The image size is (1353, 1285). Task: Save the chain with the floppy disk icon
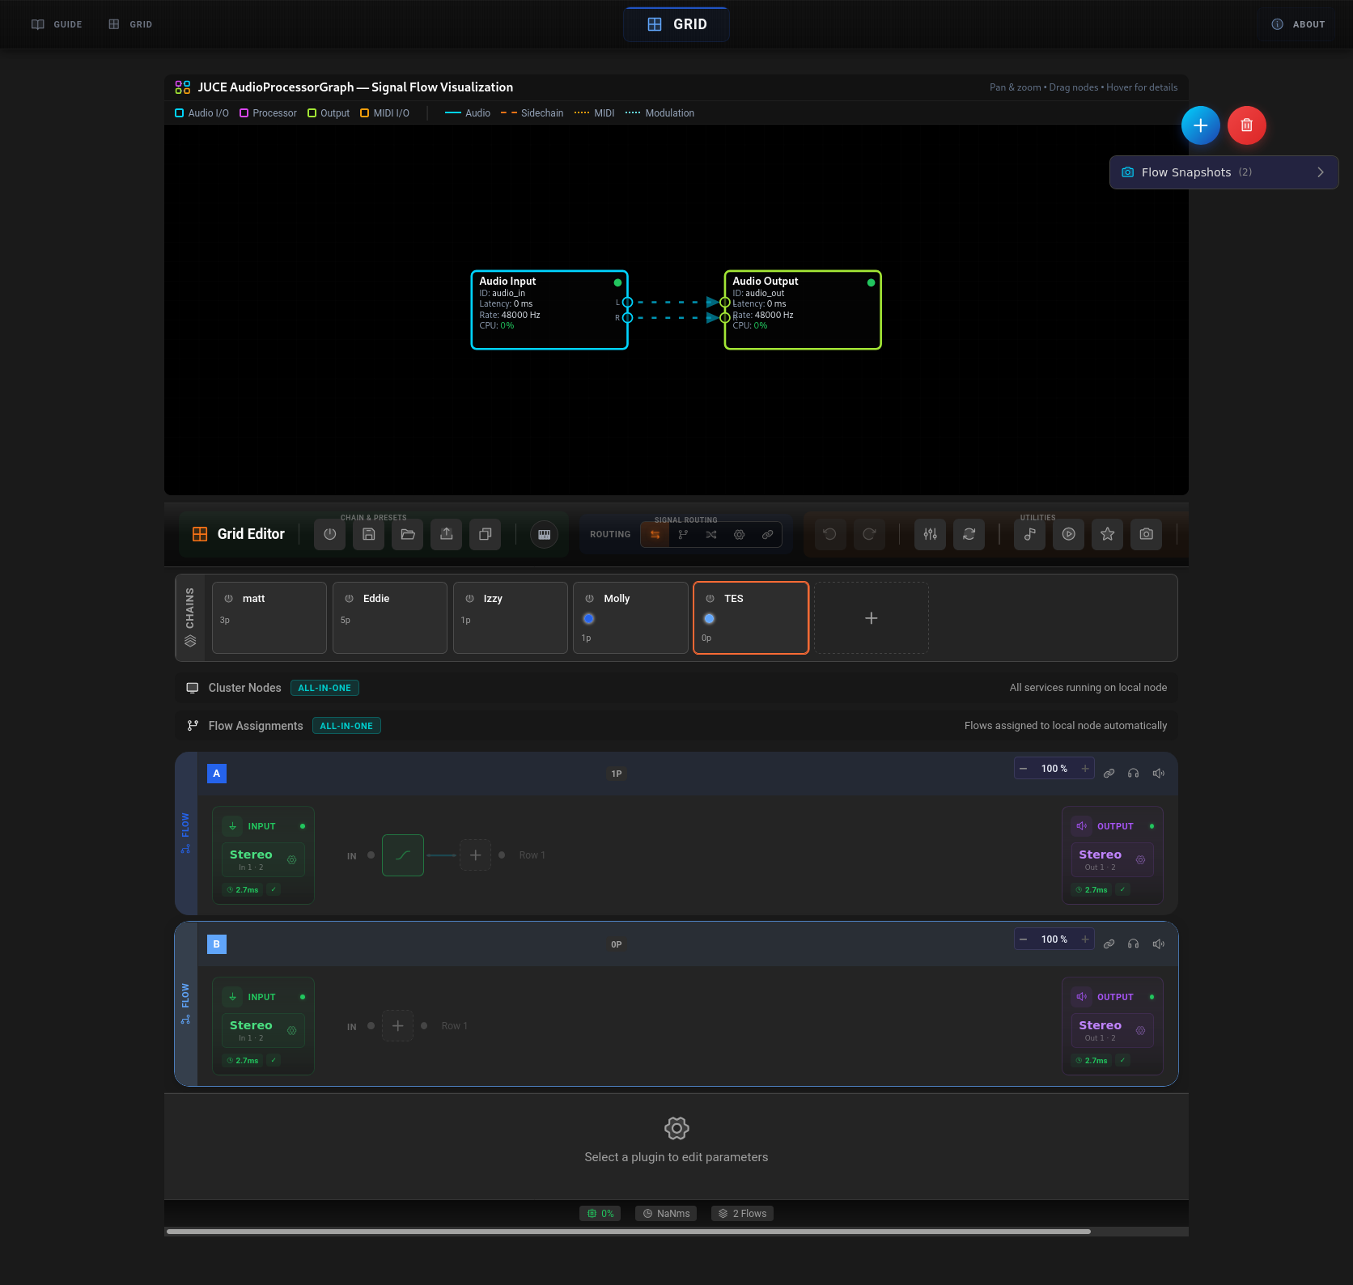point(369,534)
